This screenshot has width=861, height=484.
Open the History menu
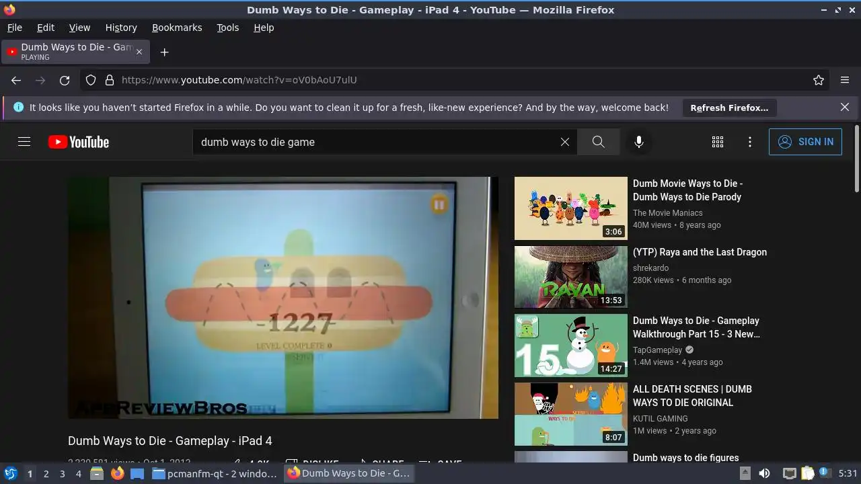coord(121,28)
